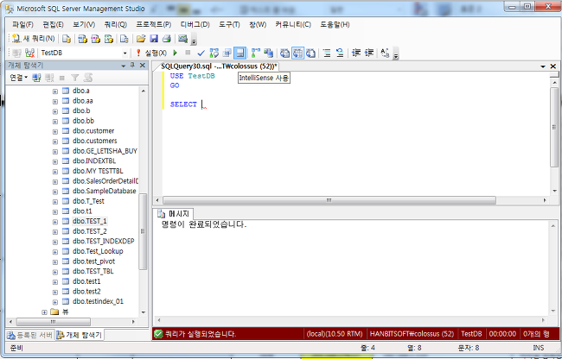The height and width of the screenshot is (359, 562).
Task: Click the New Query (새 쿼리) button
Action: pyautogui.click(x=33, y=39)
